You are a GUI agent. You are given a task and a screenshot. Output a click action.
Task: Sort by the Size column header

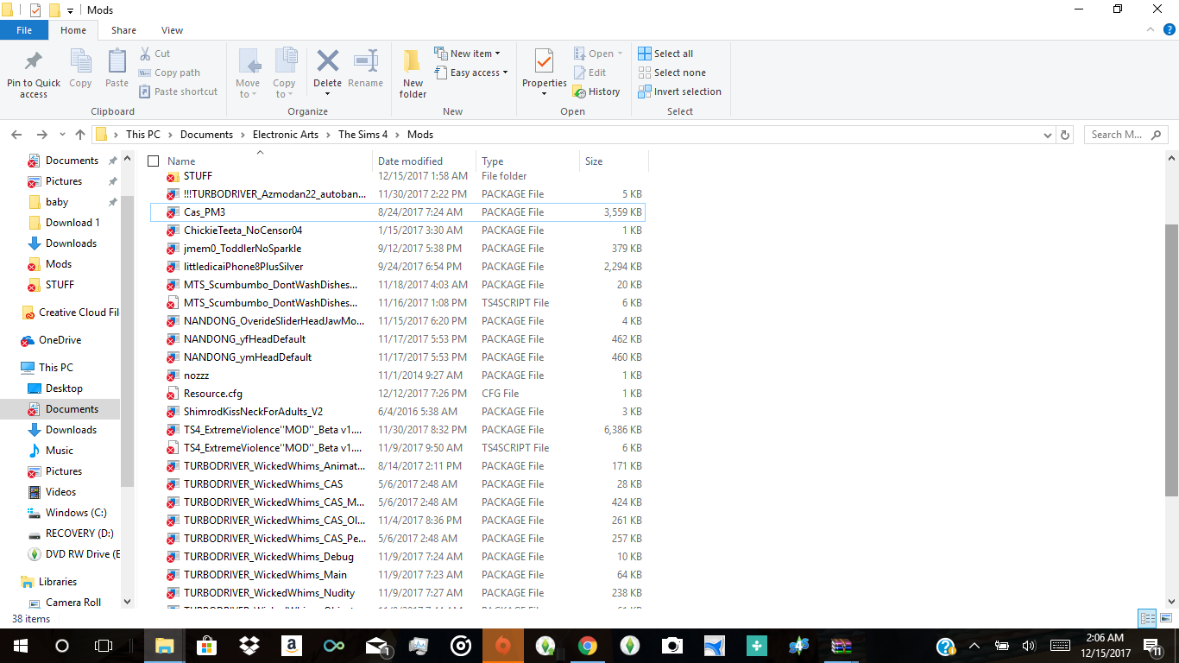coord(614,161)
